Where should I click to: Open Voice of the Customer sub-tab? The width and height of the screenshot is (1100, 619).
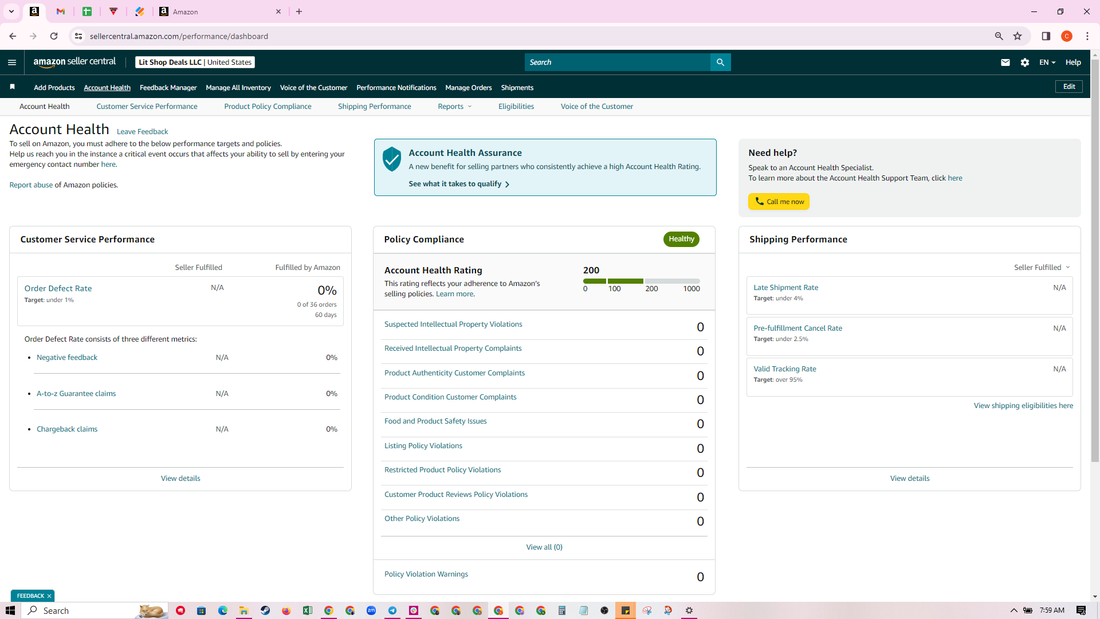pos(597,107)
